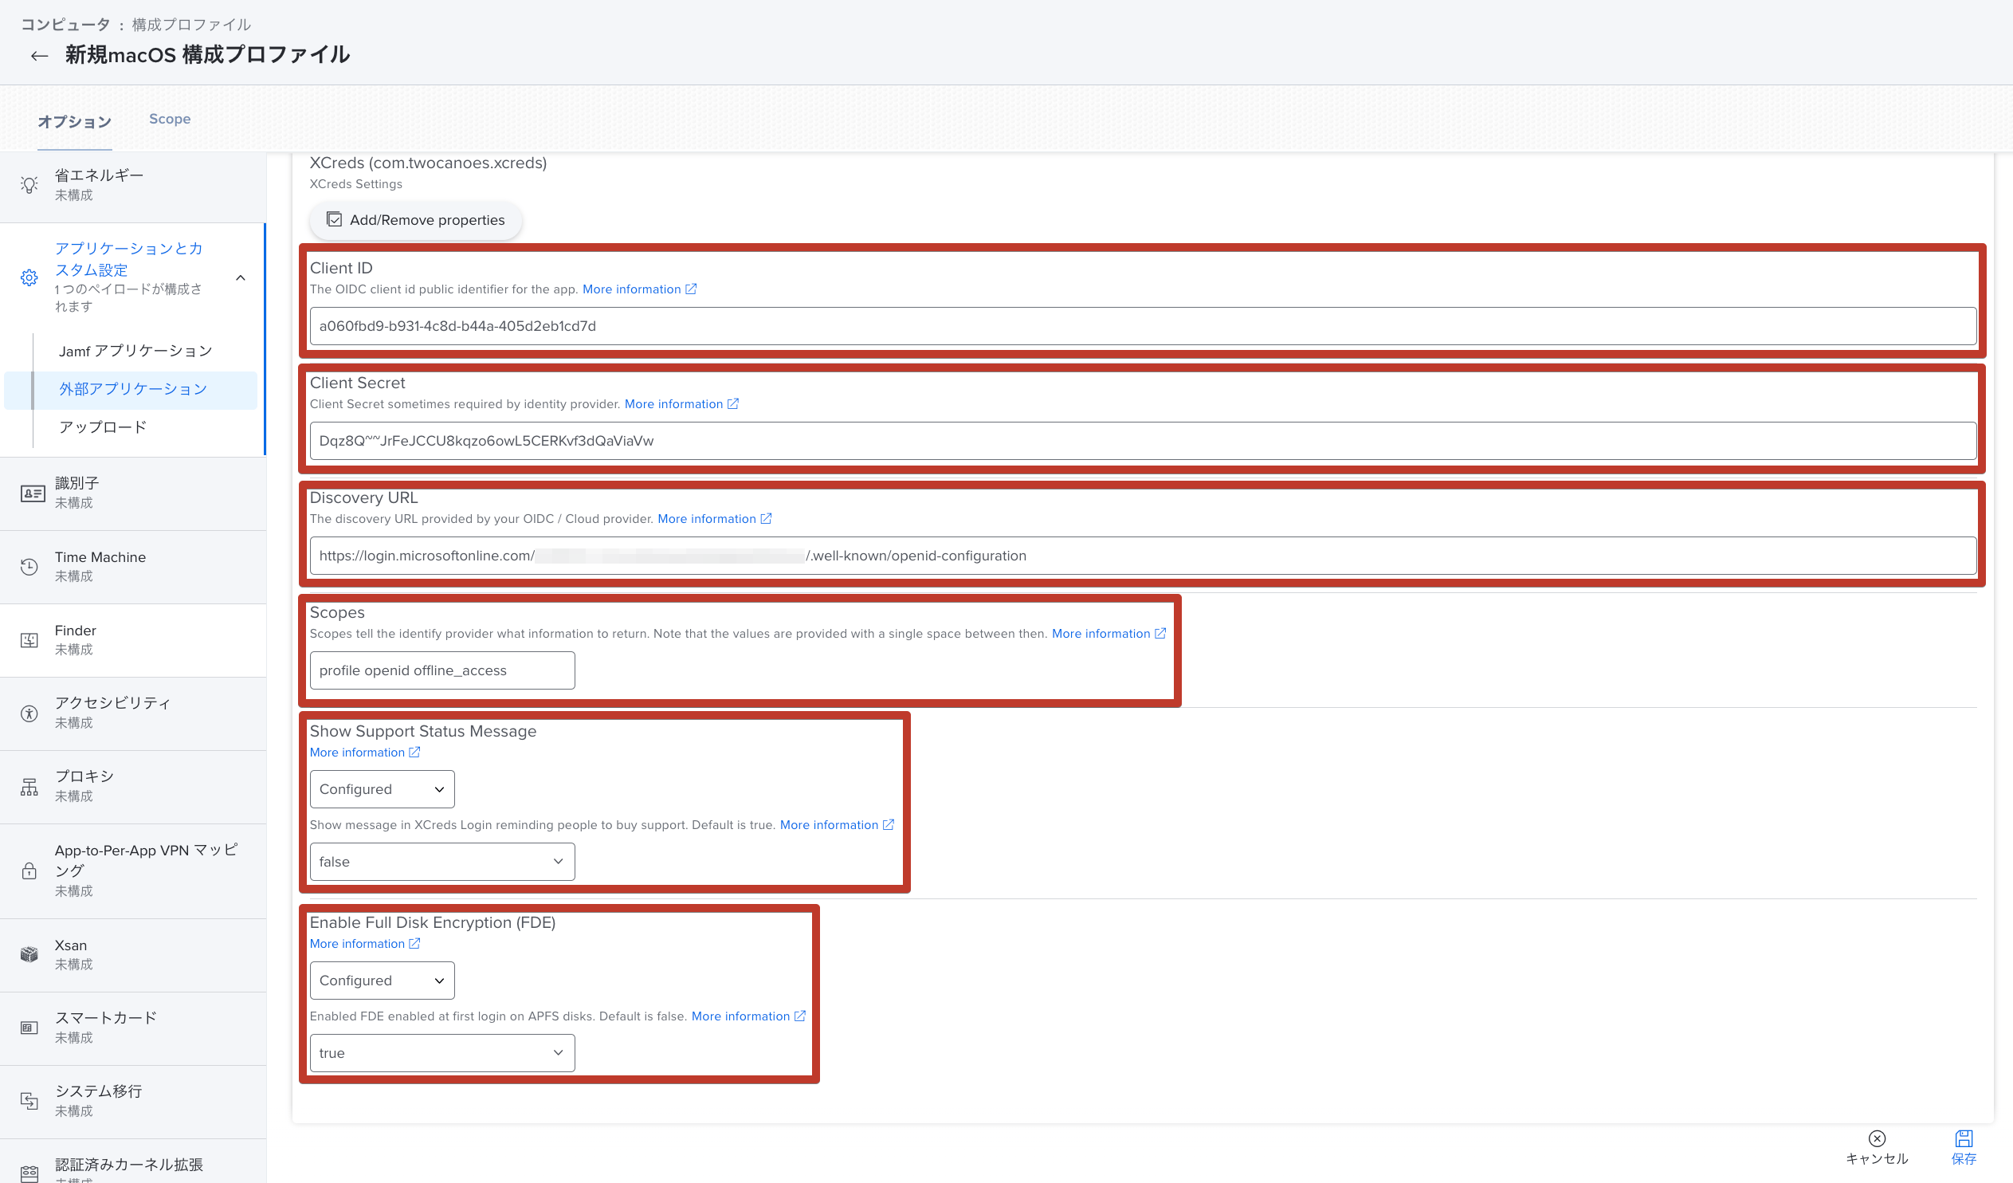Select the Xsan payload icon
Screen dimensions: 2013x1183
pyautogui.click(x=29, y=953)
